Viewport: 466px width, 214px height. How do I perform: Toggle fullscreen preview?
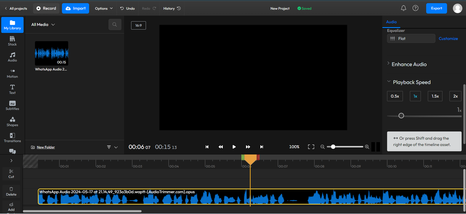(x=311, y=147)
